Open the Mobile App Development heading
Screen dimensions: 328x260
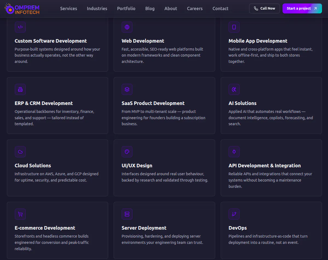258,41
